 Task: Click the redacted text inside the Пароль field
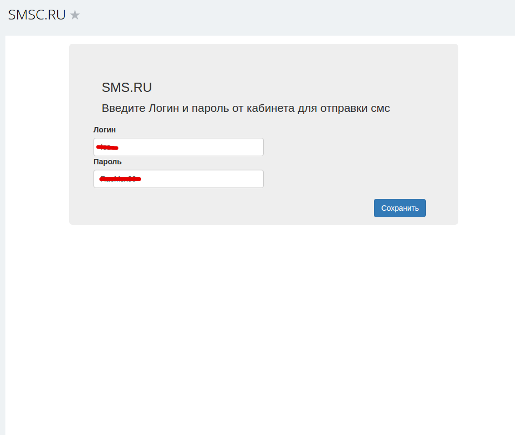click(120, 179)
